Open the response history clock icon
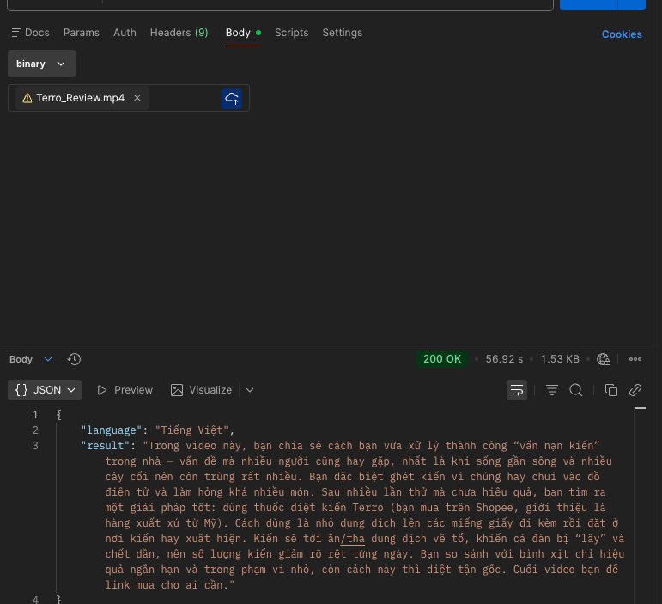Image resolution: width=662 pixels, height=604 pixels. (74, 359)
